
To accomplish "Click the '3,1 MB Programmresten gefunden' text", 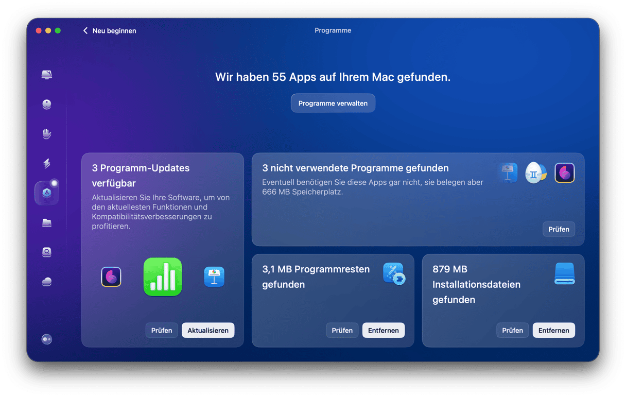I will (x=316, y=277).
